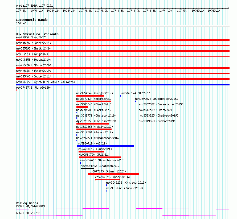Viewport: 237px width, 219px height.
Task: Select the esv2743708 (Wong2012b) label
Action: [x=34, y=88]
